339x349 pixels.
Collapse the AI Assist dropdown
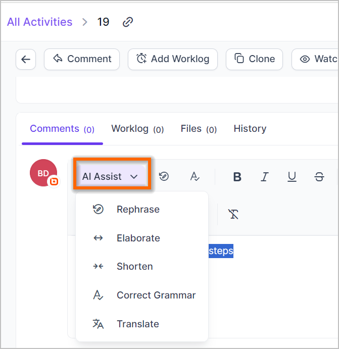[x=111, y=176]
